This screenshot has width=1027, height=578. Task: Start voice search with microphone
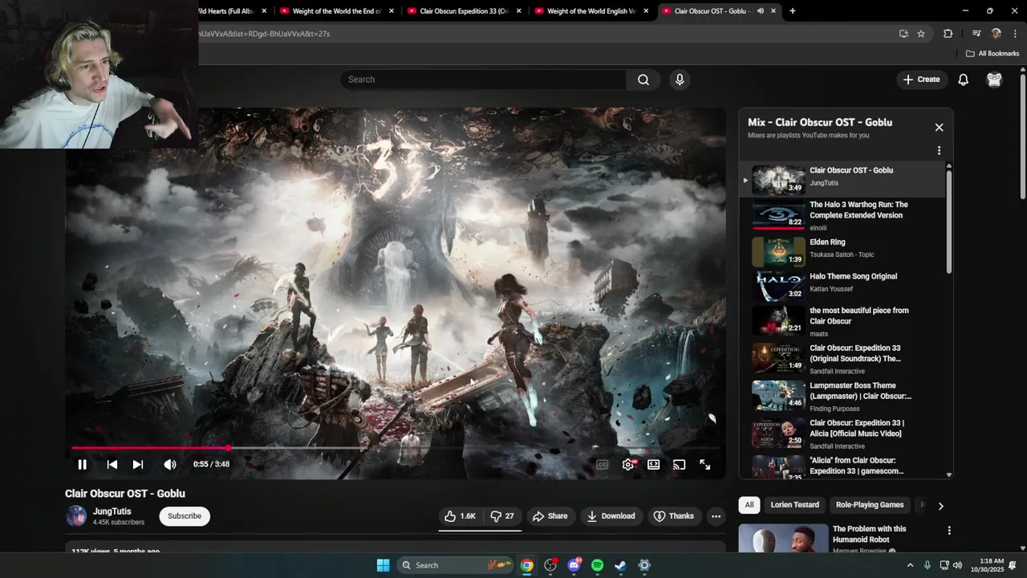coord(680,79)
